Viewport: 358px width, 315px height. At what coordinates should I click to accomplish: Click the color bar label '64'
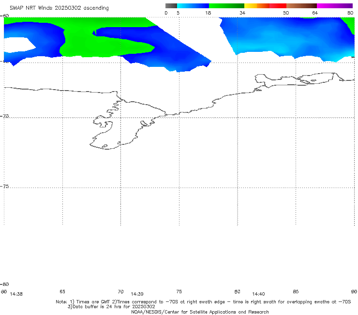pos(315,13)
